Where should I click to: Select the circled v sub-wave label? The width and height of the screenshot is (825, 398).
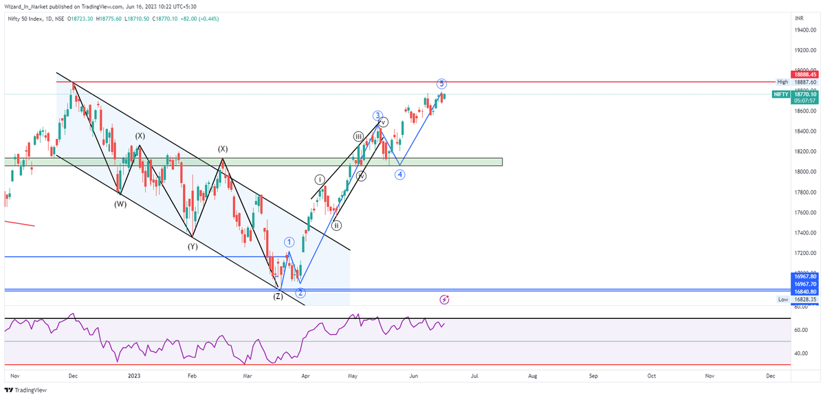tap(384, 122)
